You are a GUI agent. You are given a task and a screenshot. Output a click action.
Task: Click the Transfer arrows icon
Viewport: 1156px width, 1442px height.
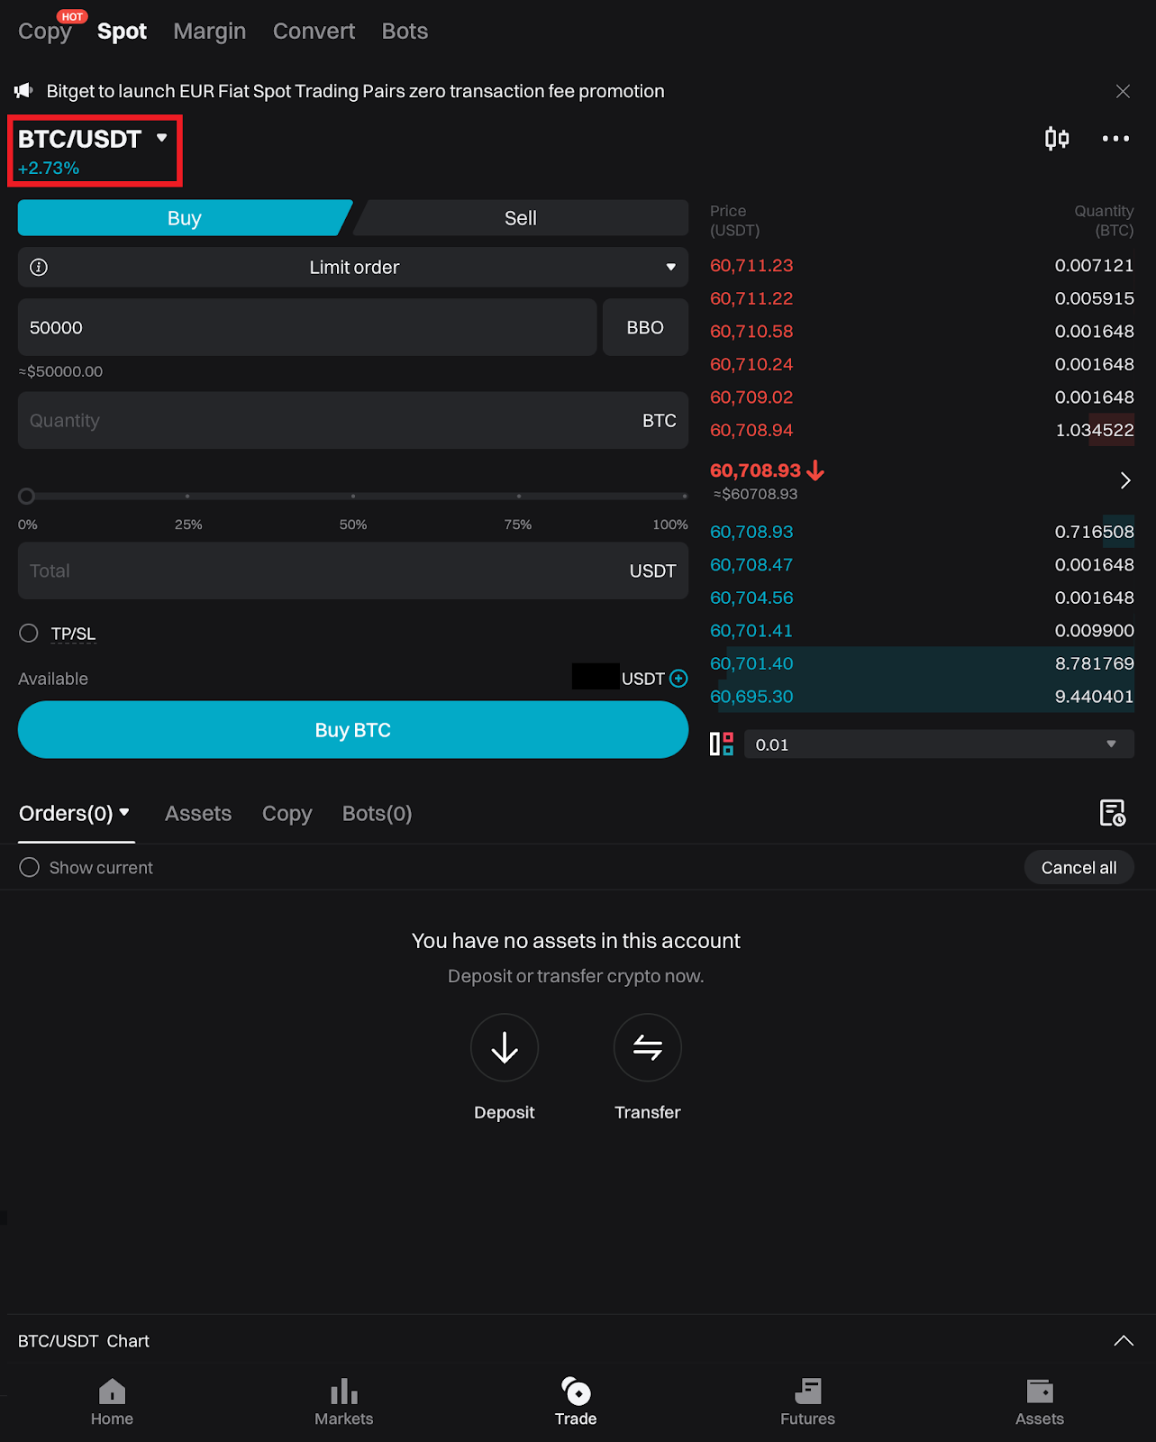coord(648,1047)
